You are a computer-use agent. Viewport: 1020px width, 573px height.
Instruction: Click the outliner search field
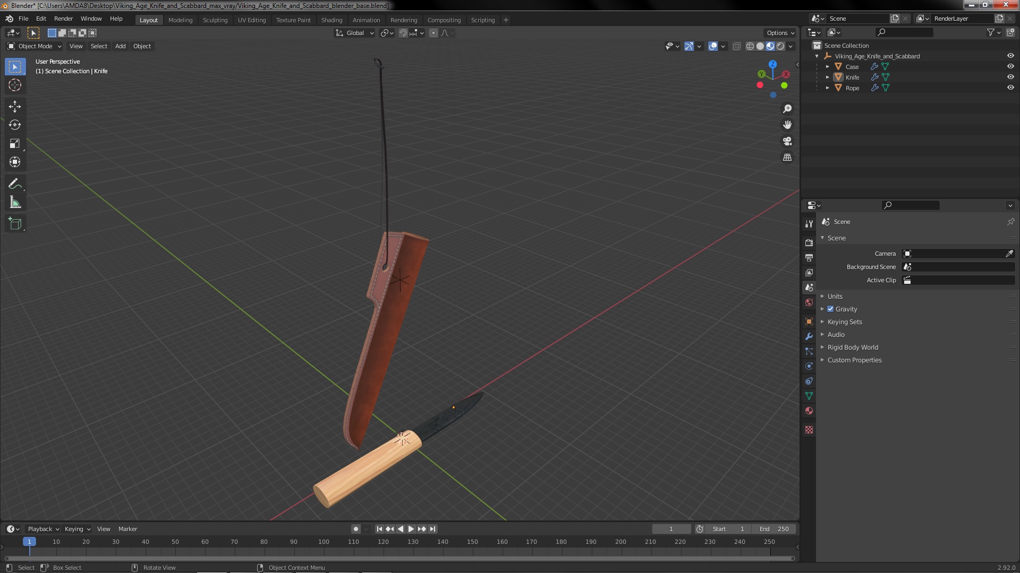click(904, 32)
